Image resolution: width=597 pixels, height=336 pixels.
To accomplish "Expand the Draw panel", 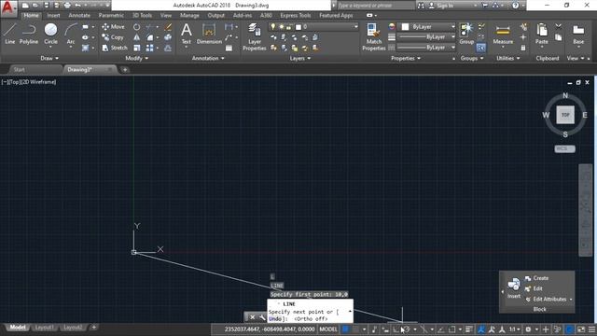I will point(49,58).
